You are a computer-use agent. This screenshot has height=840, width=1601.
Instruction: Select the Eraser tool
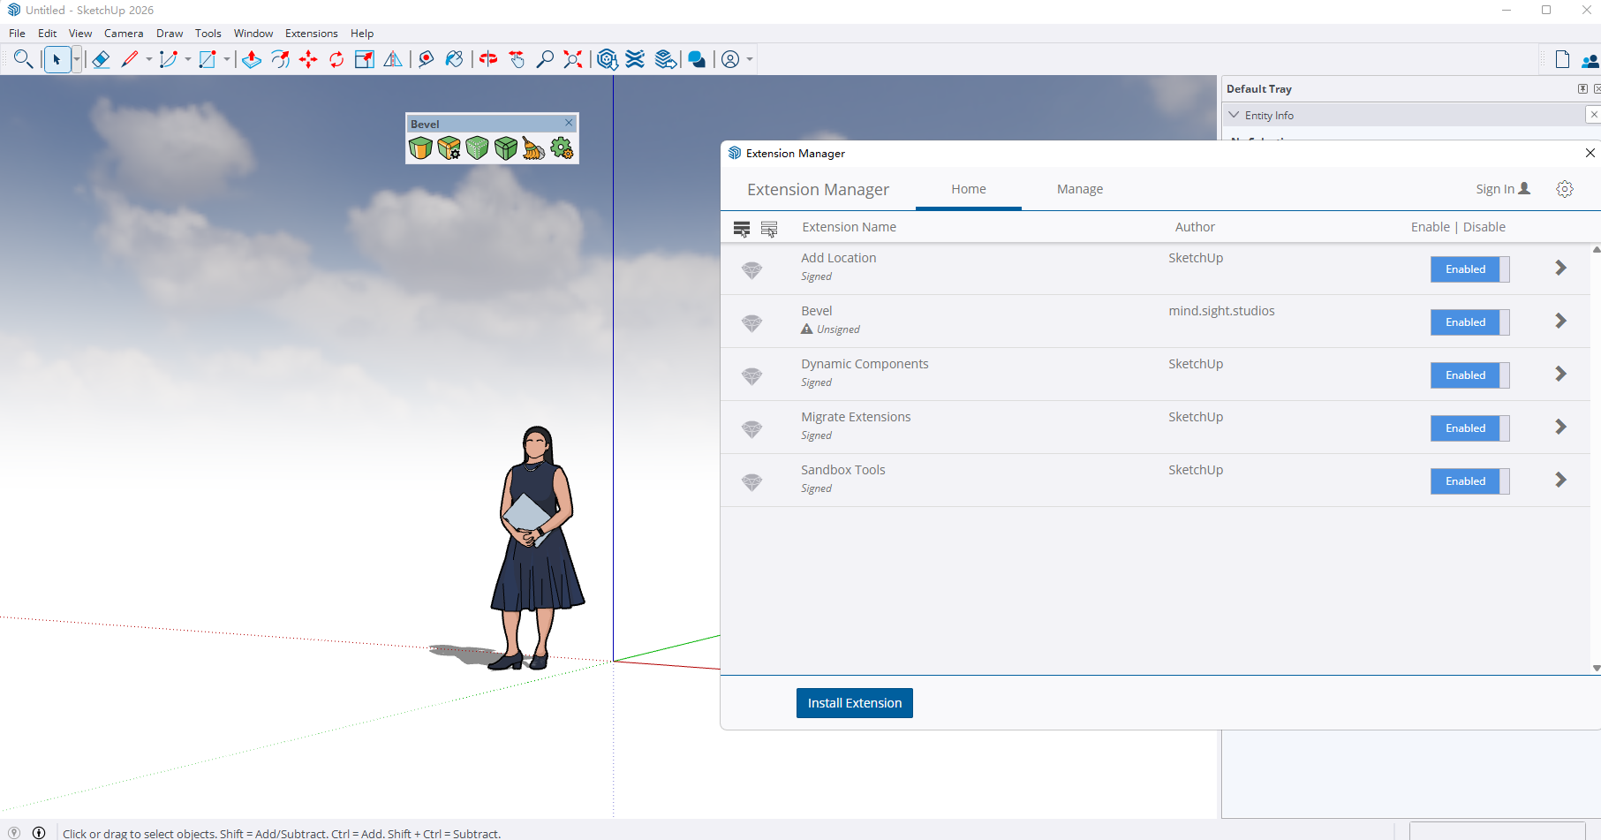[101, 59]
